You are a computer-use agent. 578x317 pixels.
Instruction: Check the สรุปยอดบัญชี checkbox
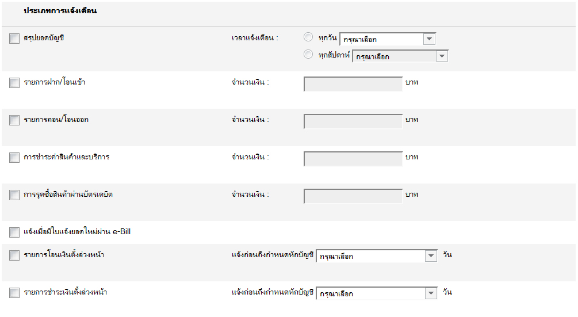[14, 39]
